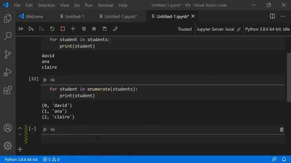Open the notifications bell in status bar

click(x=284, y=159)
